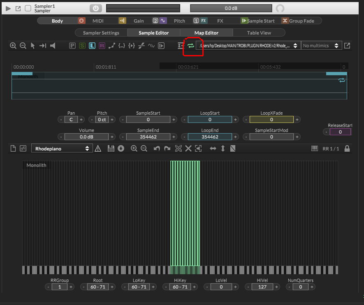Save the sample map with floppy icon
Image resolution: width=364 pixels, height=305 pixels.
[111, 148]
